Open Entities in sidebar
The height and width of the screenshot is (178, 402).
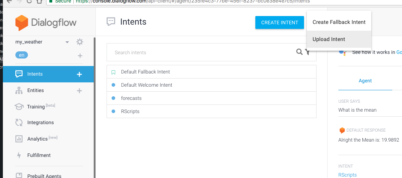(x=35, y=90)
